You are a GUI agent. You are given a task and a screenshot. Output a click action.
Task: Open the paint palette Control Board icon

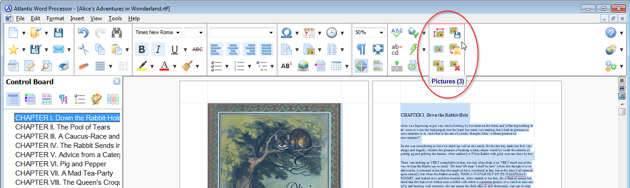[x=96, y=99]
